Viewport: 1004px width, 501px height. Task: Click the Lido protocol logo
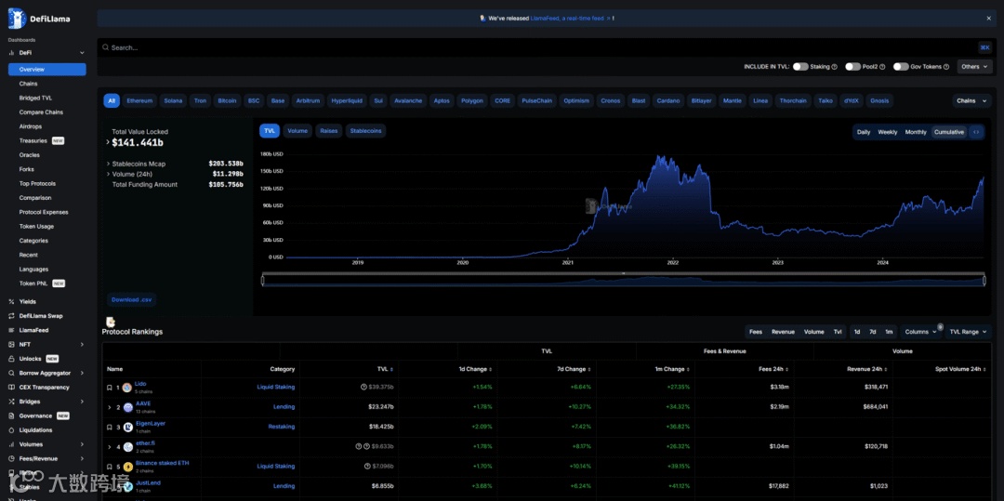(x=127, y=388)
